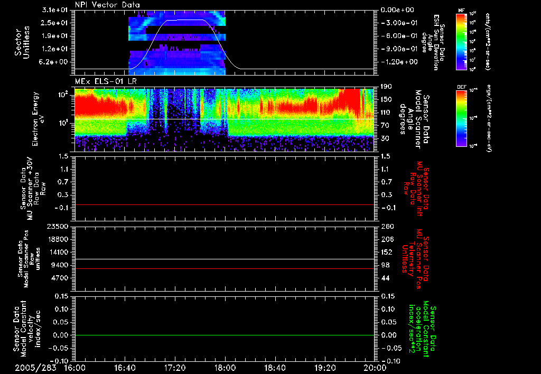The width and height of the screenshot is (541, 374).
Task: Click the 44 telemetry tick label
Action: pos(385,278)
